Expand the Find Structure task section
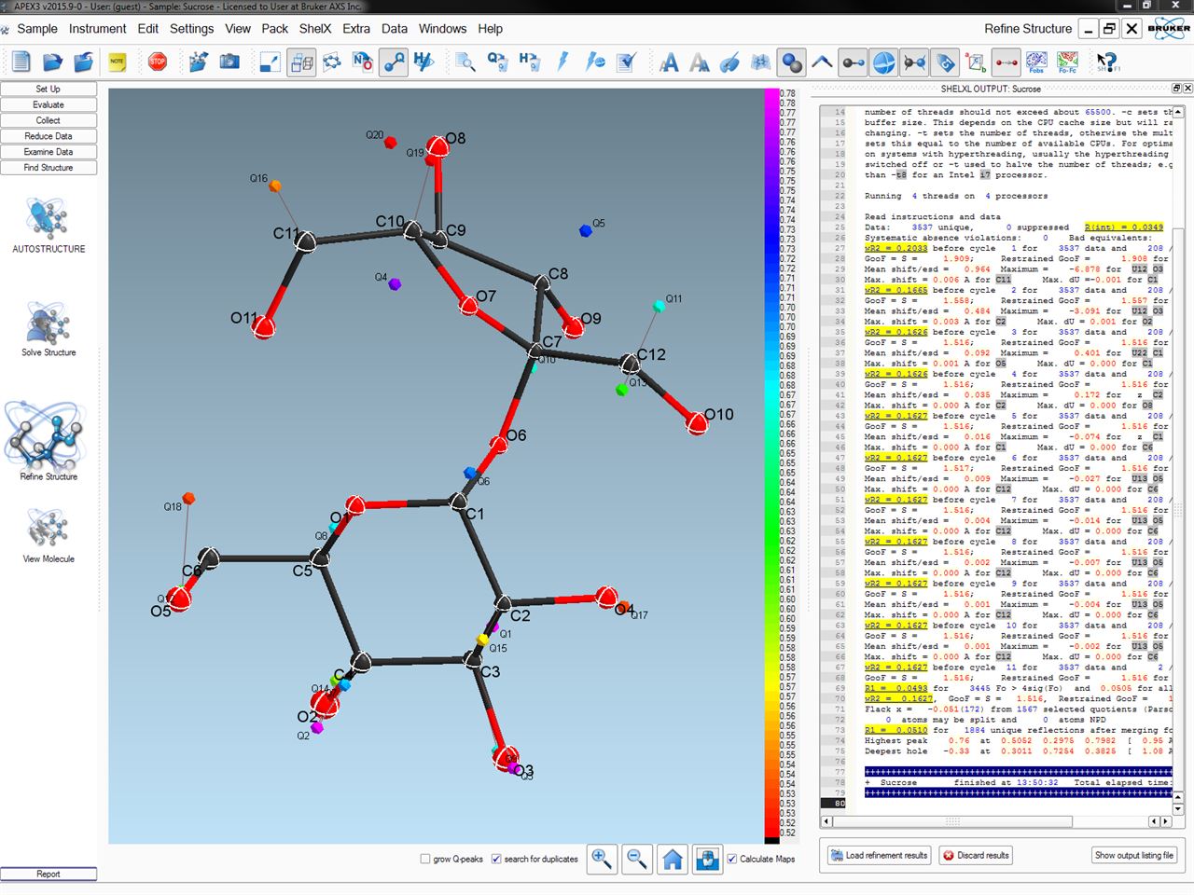 click(49, 168)
